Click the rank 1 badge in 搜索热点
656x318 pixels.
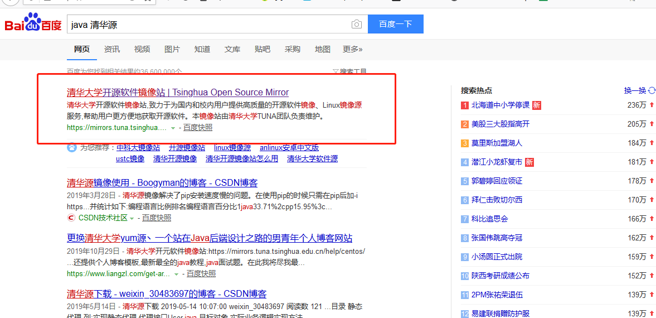tap(464, 105)
